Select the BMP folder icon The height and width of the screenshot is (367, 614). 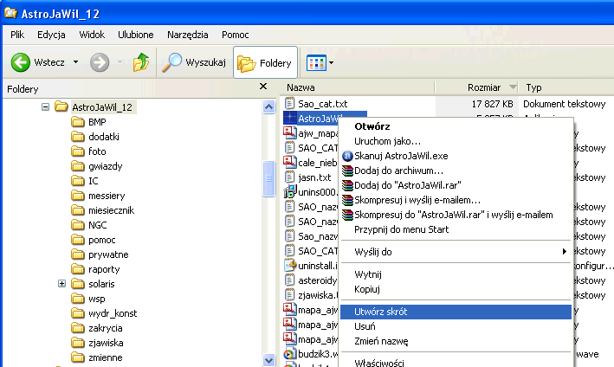78,122
